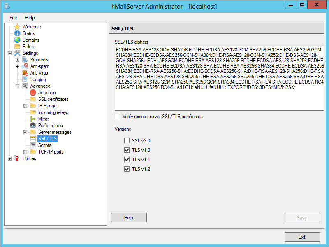The width and height of the screenshot is (329, 247).
Task: Click the Save button
Action: (302, 218)
